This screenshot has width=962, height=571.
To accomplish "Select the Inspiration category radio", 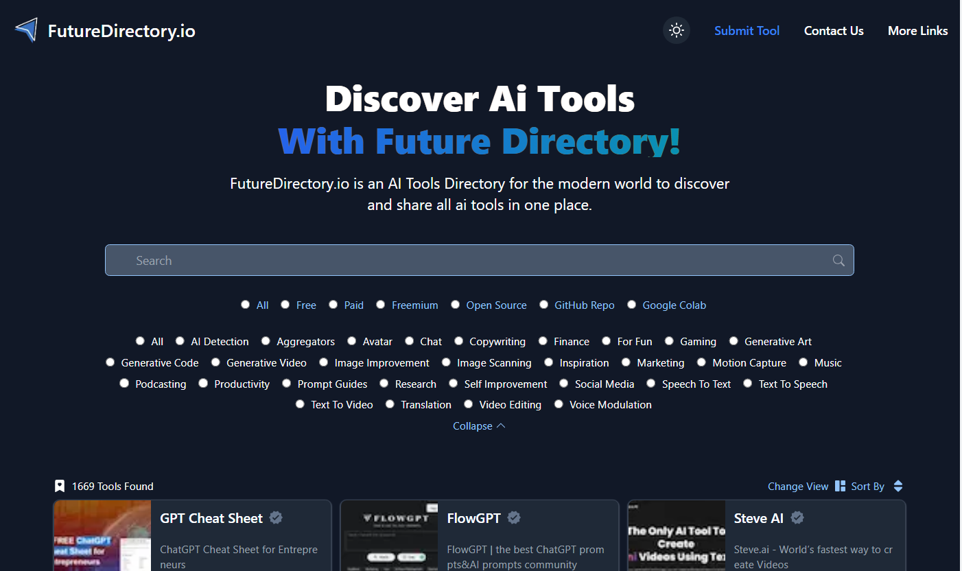I will (x=548, y=362).
